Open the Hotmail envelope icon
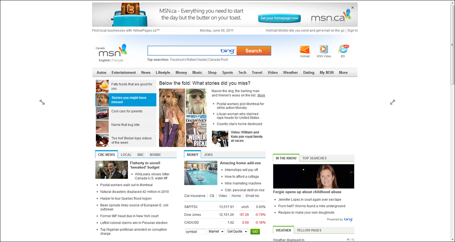This screenshot has height=242, width=455. click(305, 50)
